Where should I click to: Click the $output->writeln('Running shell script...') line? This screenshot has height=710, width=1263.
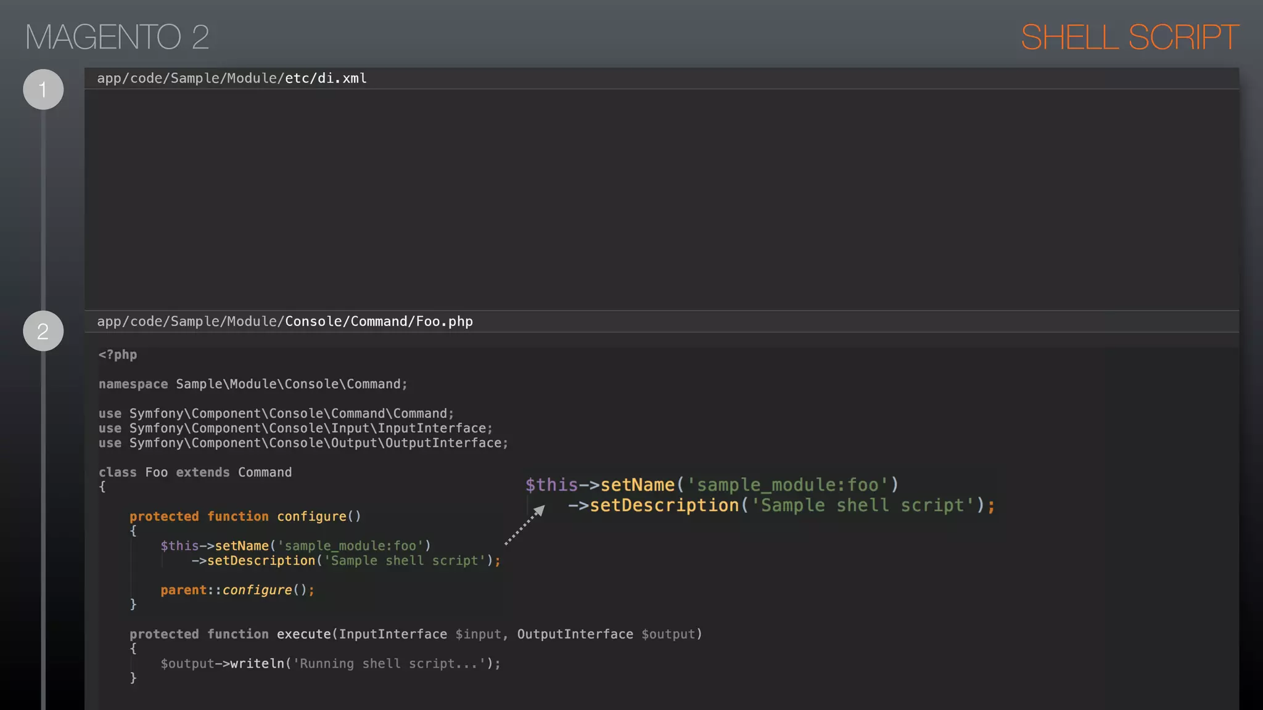(x=331, y=664)
